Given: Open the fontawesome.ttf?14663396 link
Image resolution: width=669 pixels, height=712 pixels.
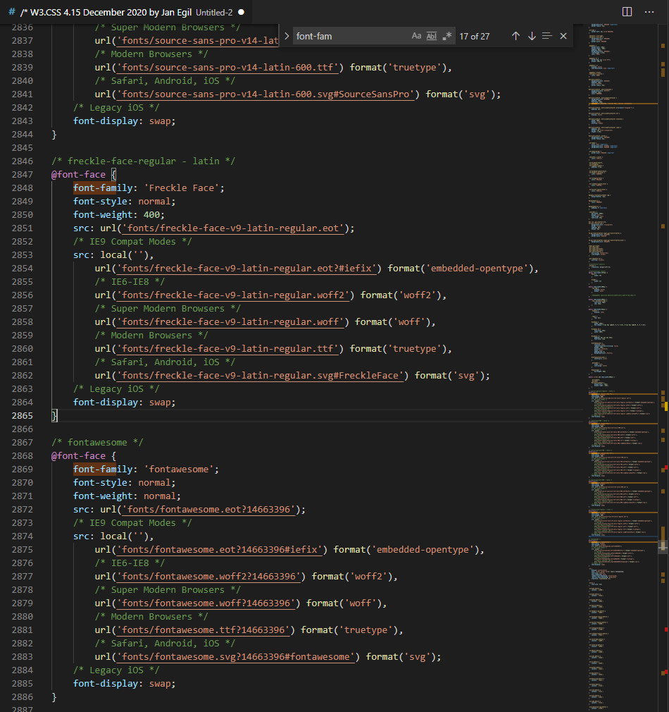Looking at the screenshot, I should click(x=204, y=630).
